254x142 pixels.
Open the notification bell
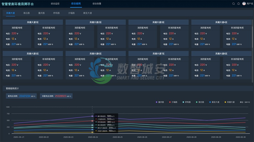pyautogui.click(x=239, y=4)
